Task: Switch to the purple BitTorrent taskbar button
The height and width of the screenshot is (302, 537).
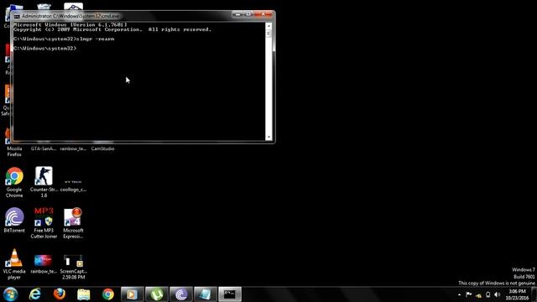Action: click(x=181, y=294)
